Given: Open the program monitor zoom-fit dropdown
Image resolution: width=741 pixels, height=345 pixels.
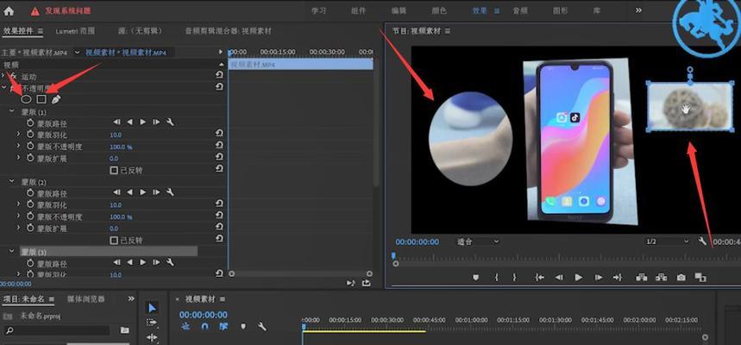Looking at the screenshot, I should coord(477,241).
